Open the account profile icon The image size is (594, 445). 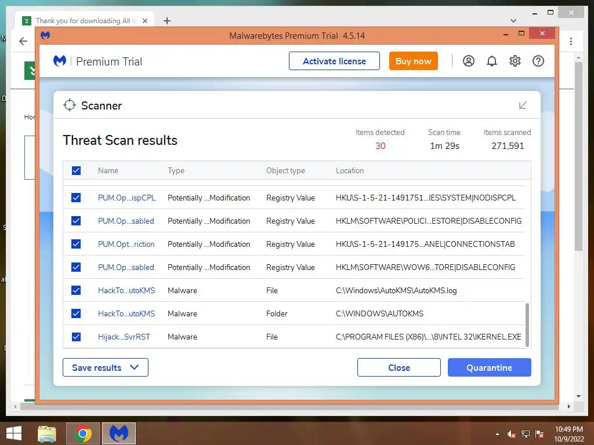point(469,61)
